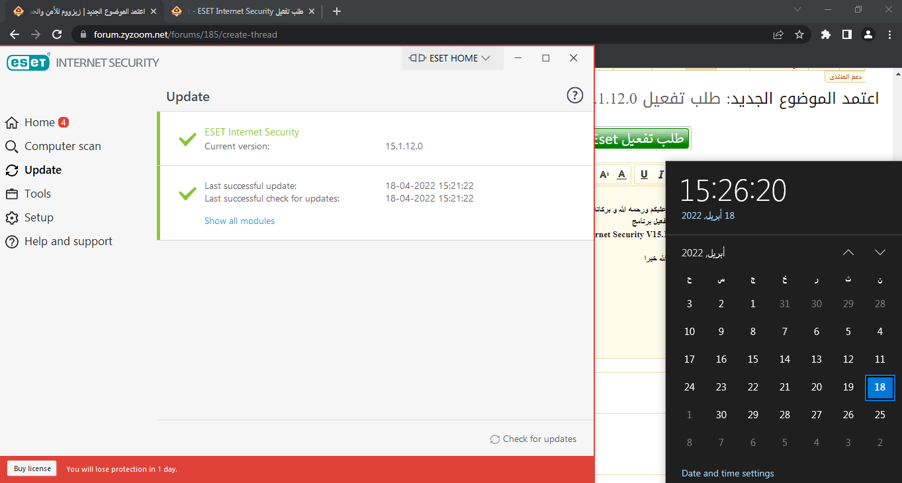Select April 27 in the calendar
Image resolution: width=902 pixels, height=483 pixels.
[816, 415]
